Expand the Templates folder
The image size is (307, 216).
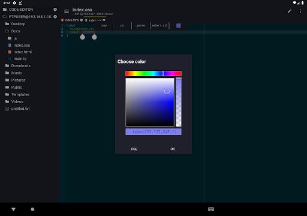(x=17, y=94)
